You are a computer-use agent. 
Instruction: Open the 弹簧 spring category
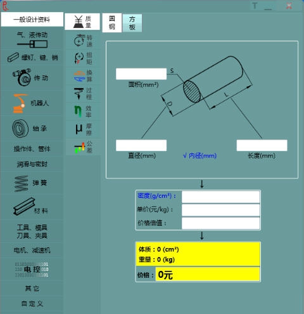pyautogui.click(x=32, y=183)
